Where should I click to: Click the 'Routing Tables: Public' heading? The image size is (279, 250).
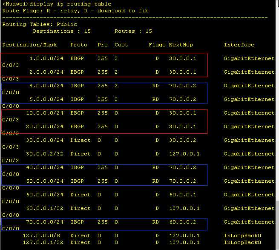point(40,24)
